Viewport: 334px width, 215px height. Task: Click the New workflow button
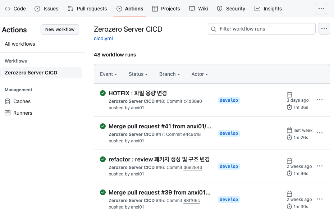(60, 29)
